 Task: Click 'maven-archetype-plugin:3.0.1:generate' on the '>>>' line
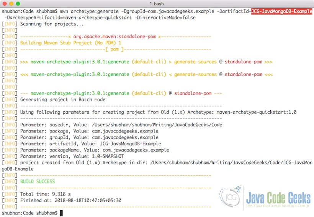click(x=80, y=62)
